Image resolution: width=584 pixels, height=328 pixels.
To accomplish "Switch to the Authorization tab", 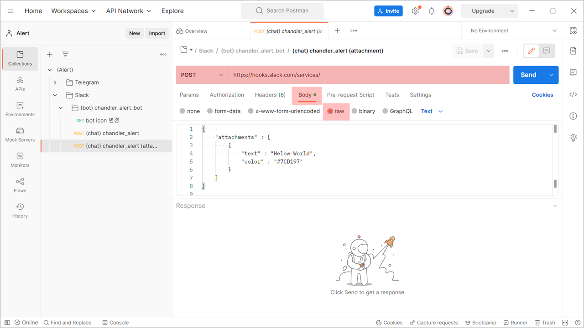I will (227, 95).
